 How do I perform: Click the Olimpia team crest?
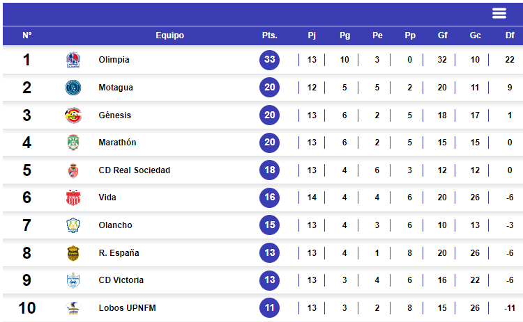73,60
